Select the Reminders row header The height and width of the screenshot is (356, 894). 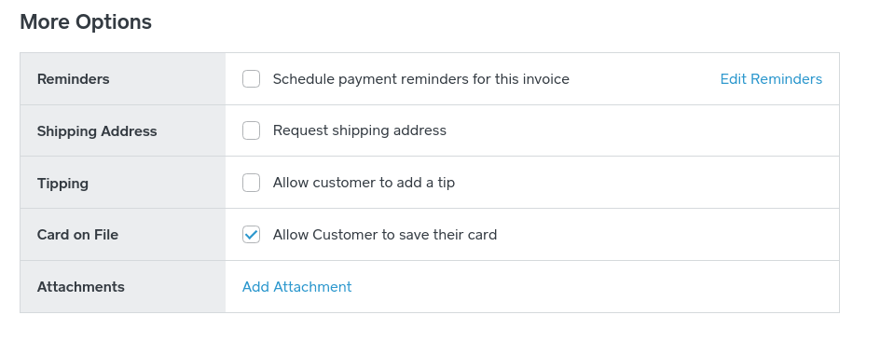73,78
